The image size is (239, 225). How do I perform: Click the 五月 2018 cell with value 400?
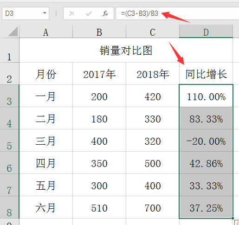153,185
